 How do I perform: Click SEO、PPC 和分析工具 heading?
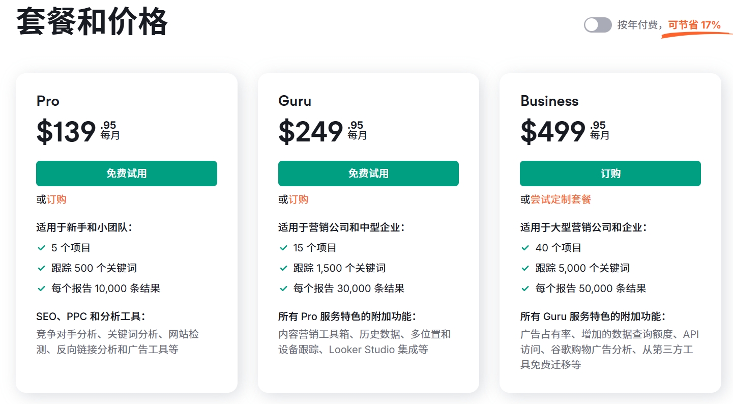(91, 316)
